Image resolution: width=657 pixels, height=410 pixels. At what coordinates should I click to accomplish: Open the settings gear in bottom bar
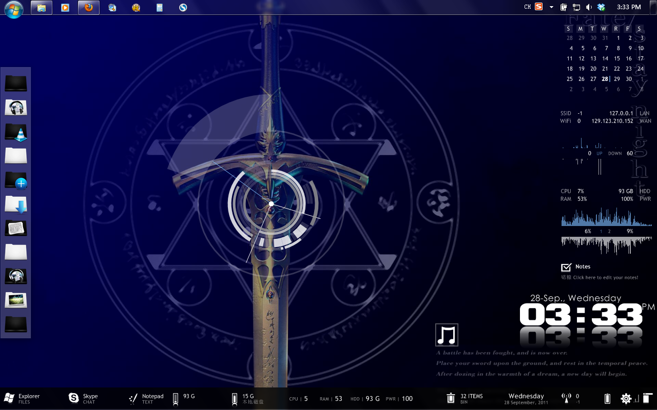[x=626, y=399]
